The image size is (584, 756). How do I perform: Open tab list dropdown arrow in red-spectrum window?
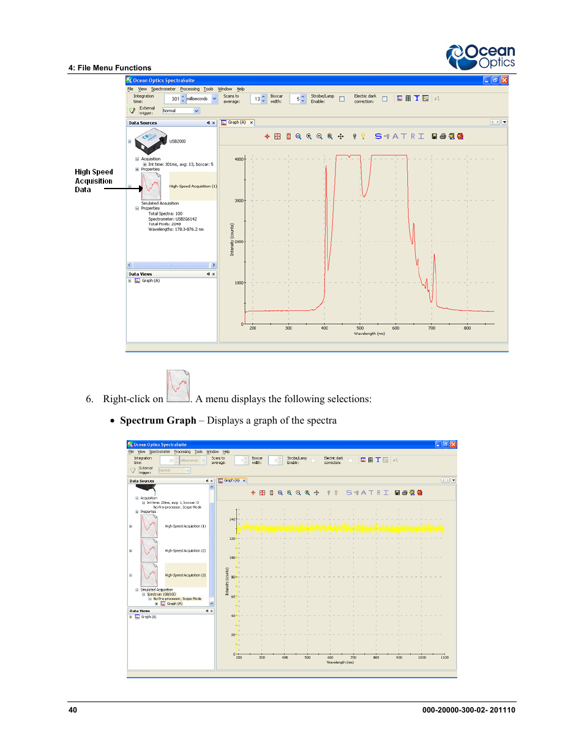(x=504, y=122)
